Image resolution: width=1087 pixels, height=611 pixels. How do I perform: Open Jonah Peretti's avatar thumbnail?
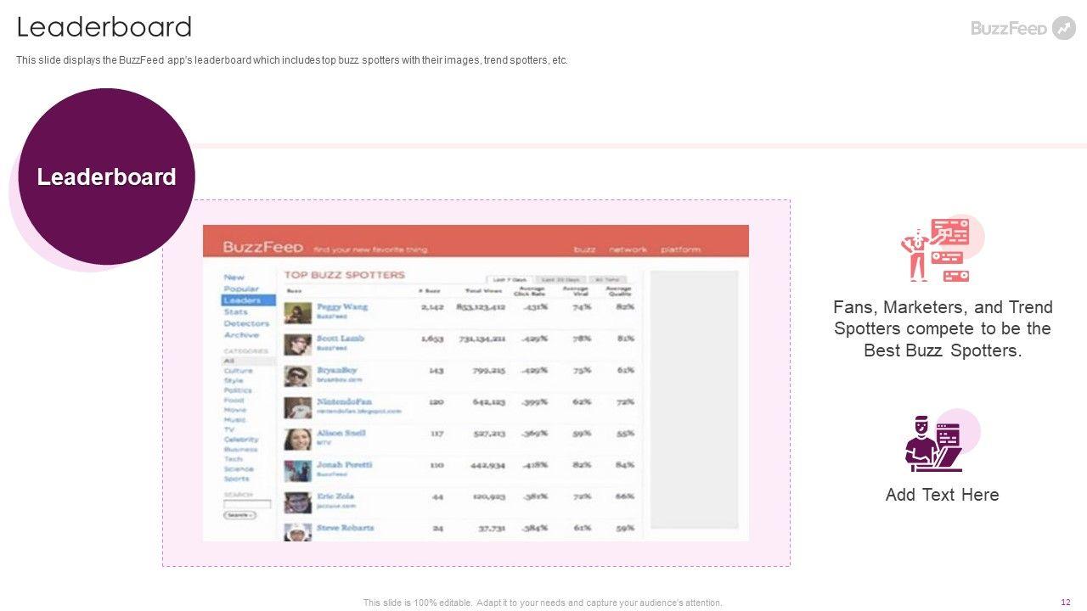point(297,470)
